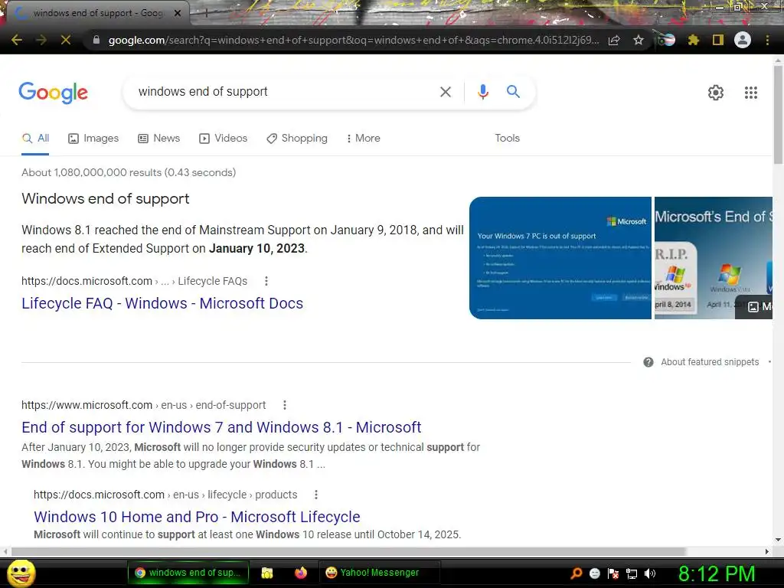784x588 pixels.
Task: Click the vertical scrollbar thumb
Action: (x=778, y=115)
